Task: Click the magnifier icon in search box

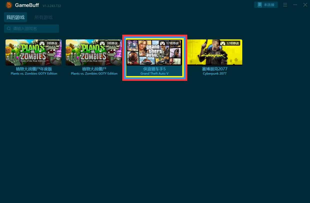Action: (x=9, y=28)
